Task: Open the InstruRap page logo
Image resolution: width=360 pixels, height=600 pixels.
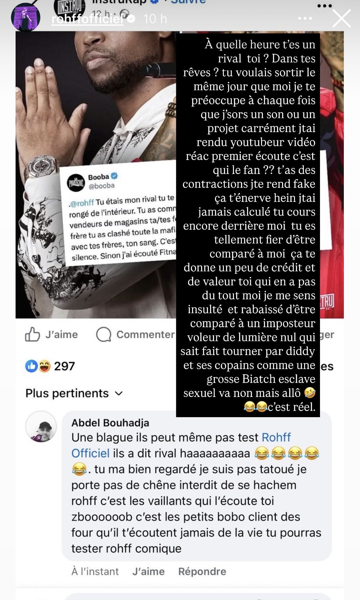Action: tap(67, 8)
